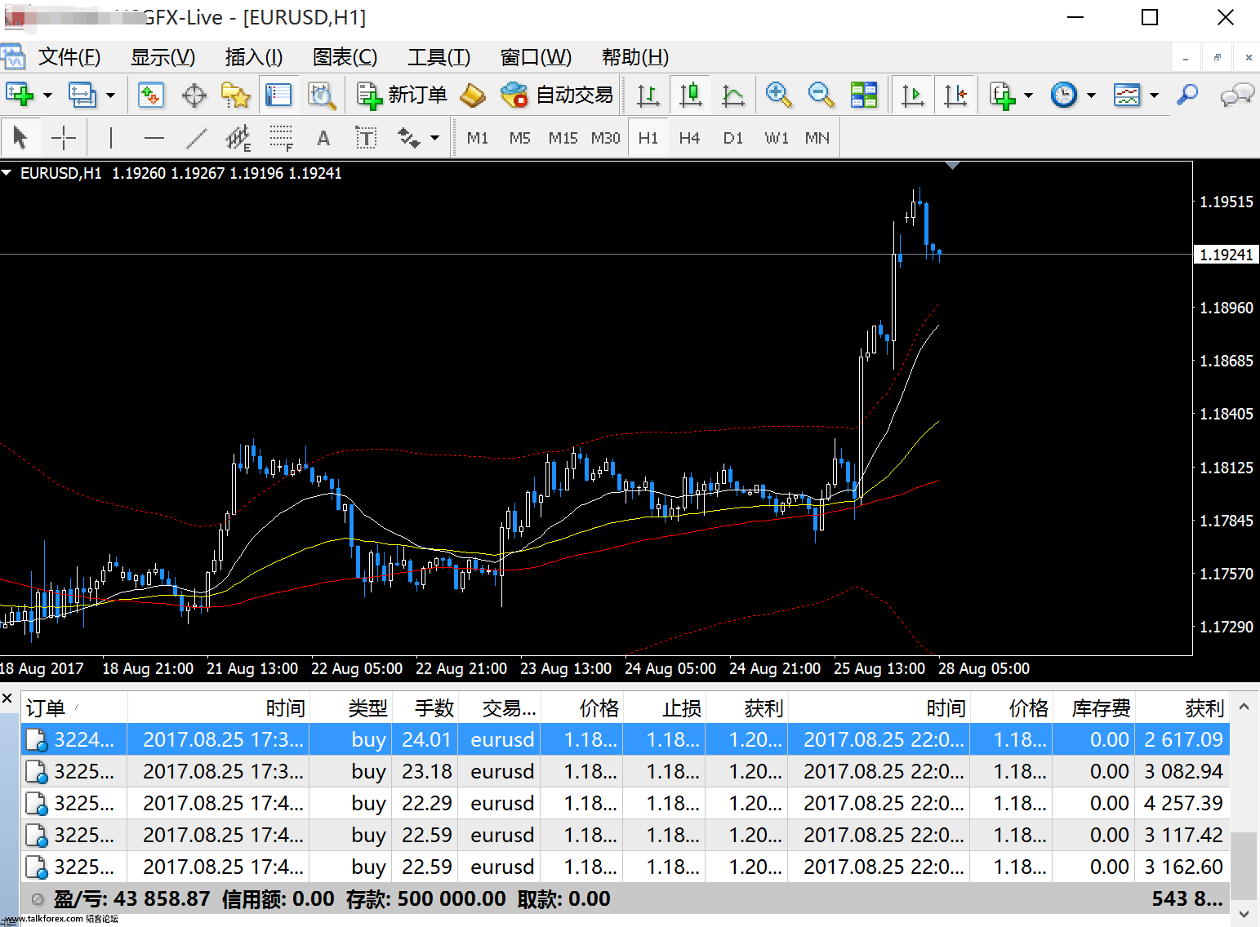Expand the EURUSD,H1 chart info triangle

pos(7,173)
